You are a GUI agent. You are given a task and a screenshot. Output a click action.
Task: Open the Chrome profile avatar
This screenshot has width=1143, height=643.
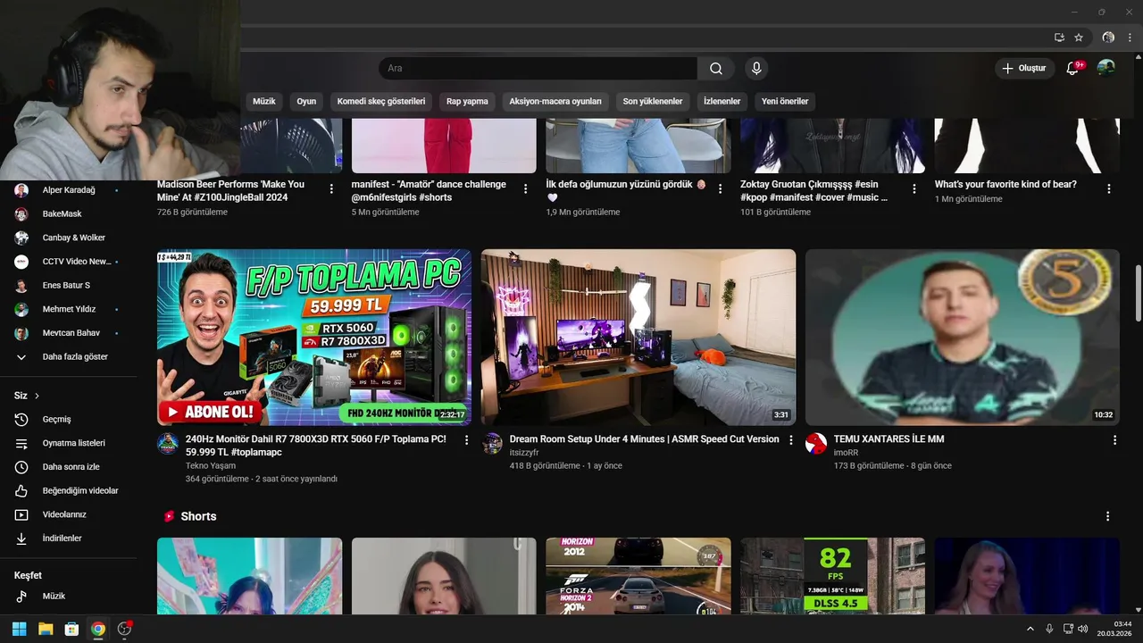point(1108,38)
